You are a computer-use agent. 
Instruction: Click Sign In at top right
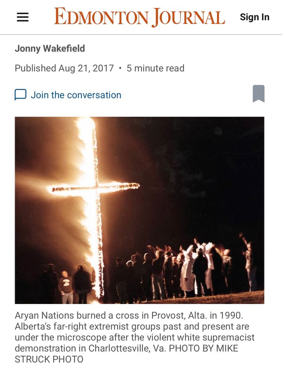tap(255, 17)
